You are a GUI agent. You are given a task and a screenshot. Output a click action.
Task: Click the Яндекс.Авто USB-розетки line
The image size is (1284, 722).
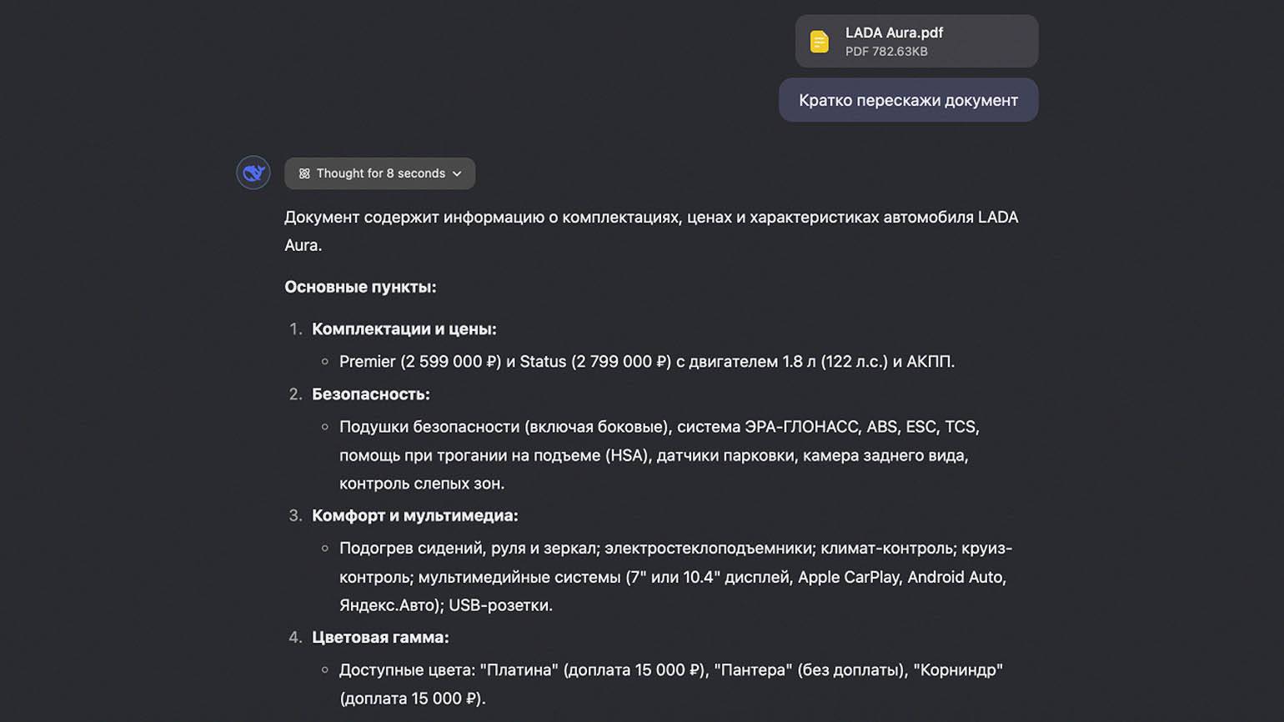[x=446, y=605]
